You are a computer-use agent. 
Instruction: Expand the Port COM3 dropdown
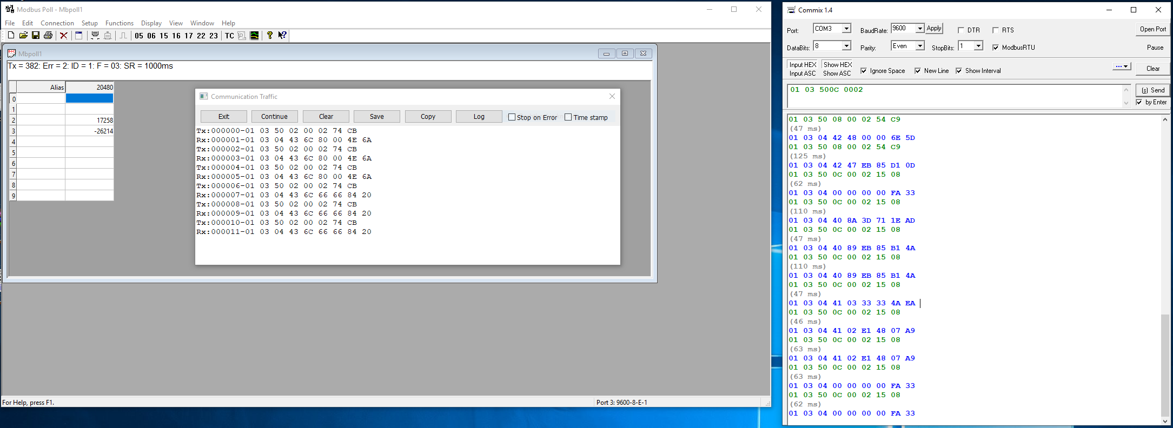[x=846, y=29]
